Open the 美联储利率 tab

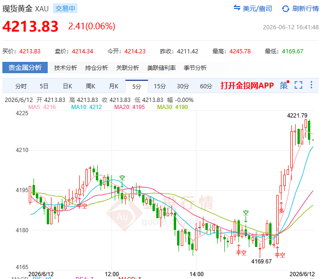(161, 68)
